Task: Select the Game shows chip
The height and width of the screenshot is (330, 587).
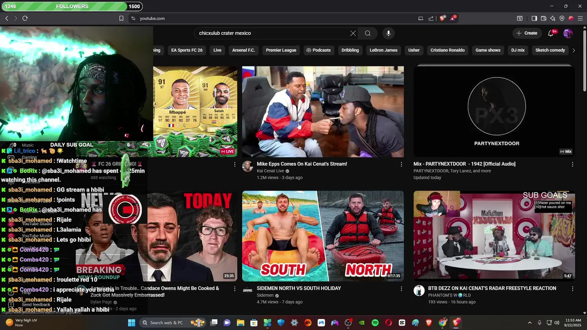Action: tap(488, 50)
